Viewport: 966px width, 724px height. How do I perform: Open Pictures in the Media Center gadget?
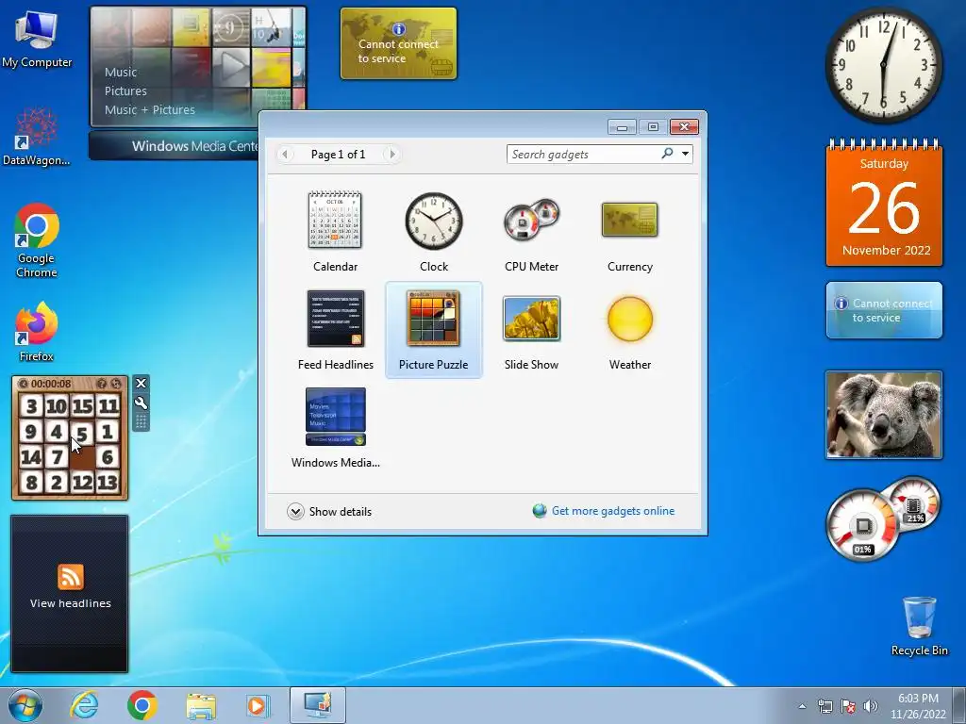(125, 91)
